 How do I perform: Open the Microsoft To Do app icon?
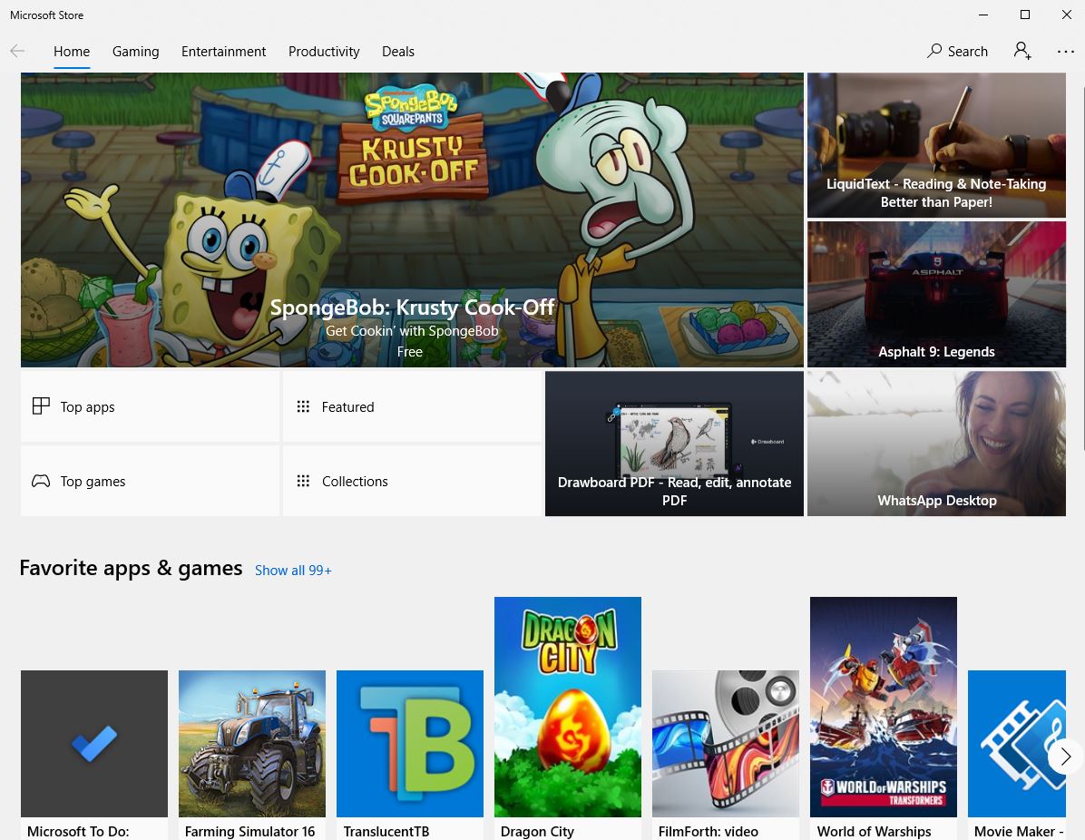(x=94, y=743)
